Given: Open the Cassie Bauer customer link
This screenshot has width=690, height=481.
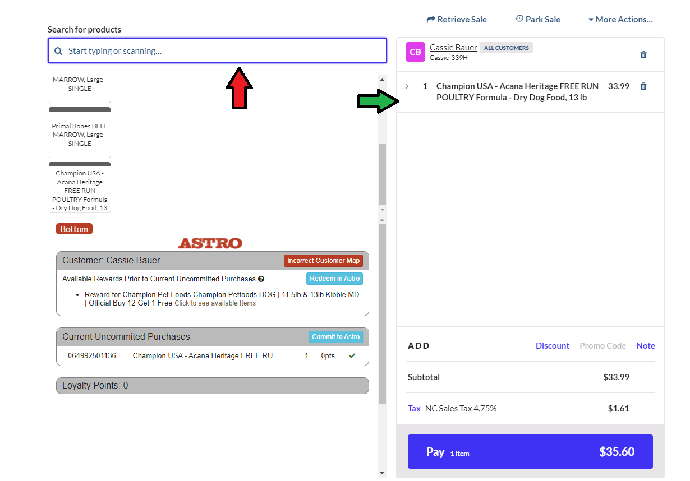Looking at the screenshot, I should (x=453, y=48).
